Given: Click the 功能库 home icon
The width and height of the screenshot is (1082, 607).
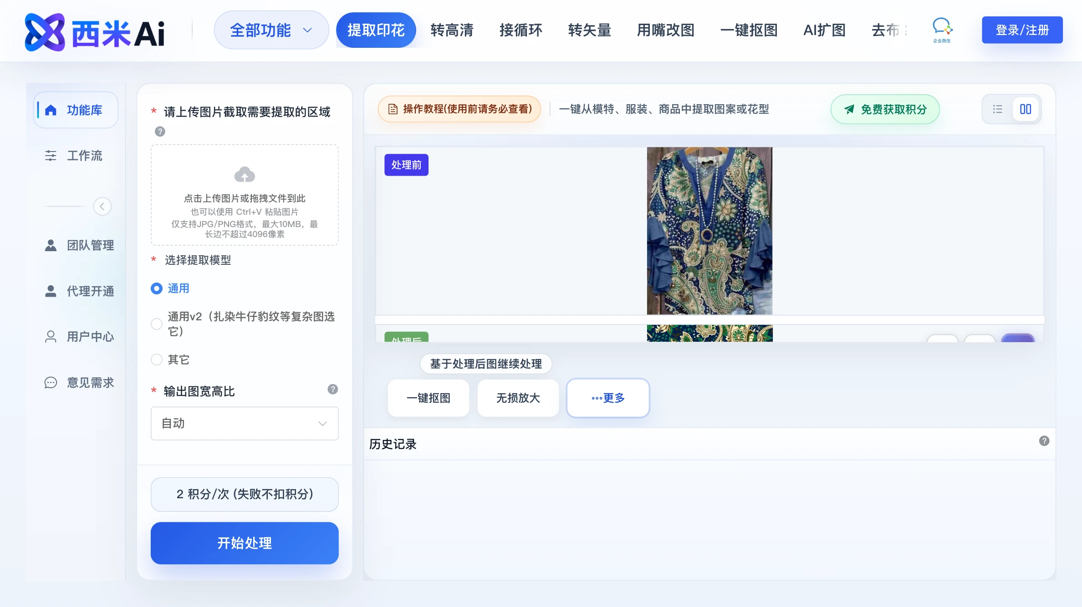Looking at the screenshot, I should [x=51, y=110].
